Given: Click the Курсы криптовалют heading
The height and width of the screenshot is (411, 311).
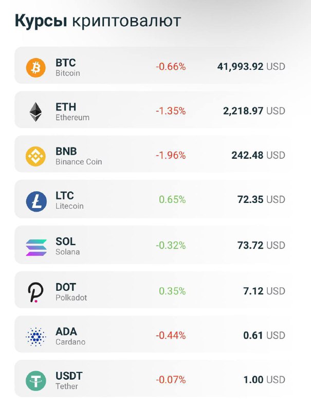Looking at the screenshot, I should (98, 21).
